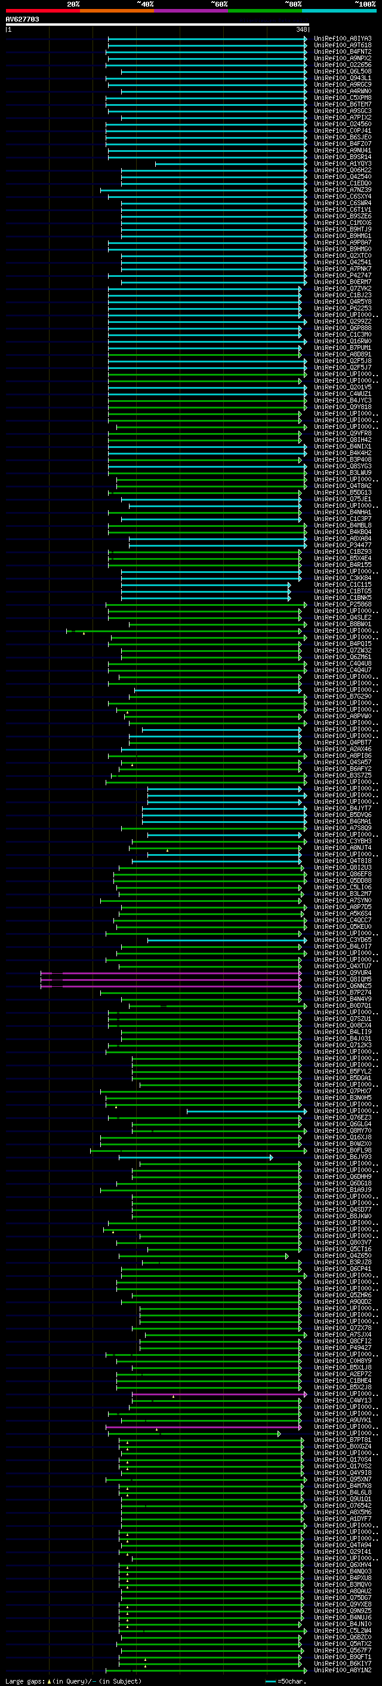Click the white query sequence bar

[x=158, y=25]
